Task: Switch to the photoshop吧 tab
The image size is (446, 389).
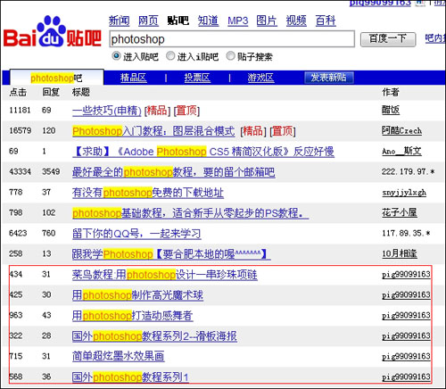Action: pos(56,78)
